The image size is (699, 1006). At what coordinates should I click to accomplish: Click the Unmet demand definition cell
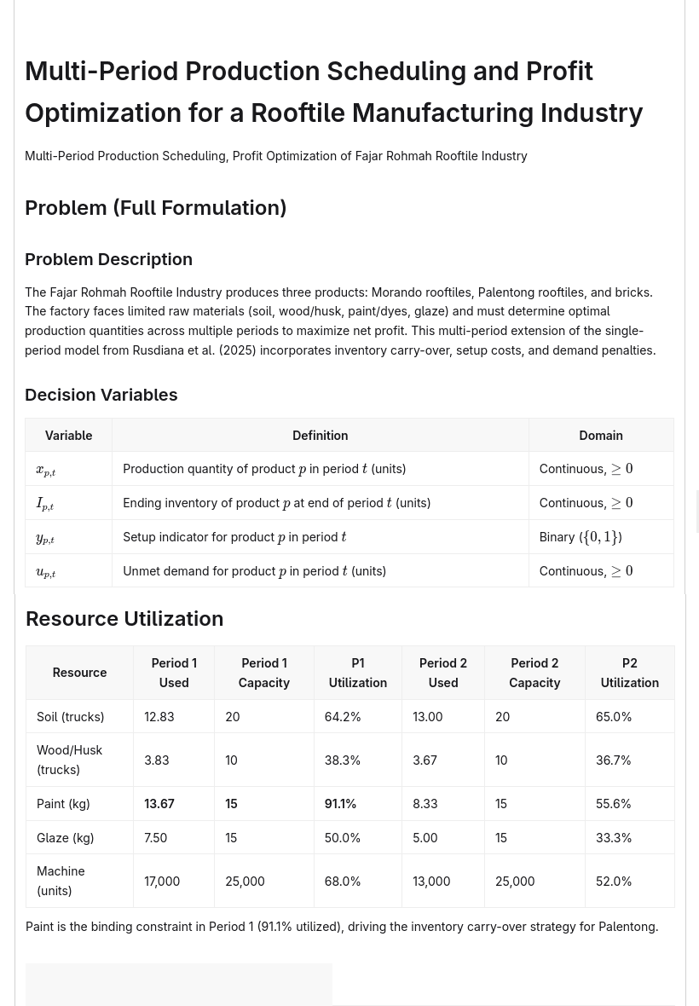(320, 571)
